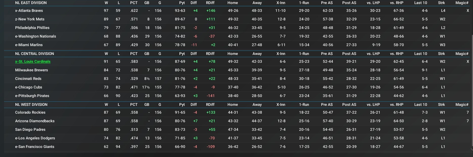The height and width of the screenshot is (157, 473).
Task: Open the Pittsburgh Pirates team page
Action: 32,96
